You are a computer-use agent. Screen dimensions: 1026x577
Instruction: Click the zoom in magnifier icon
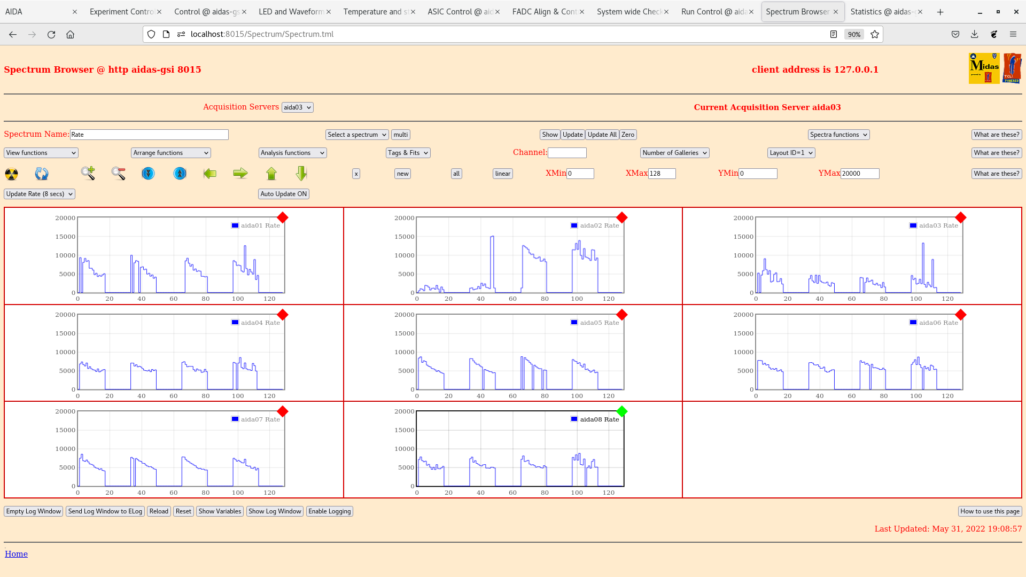click(88, 173)
